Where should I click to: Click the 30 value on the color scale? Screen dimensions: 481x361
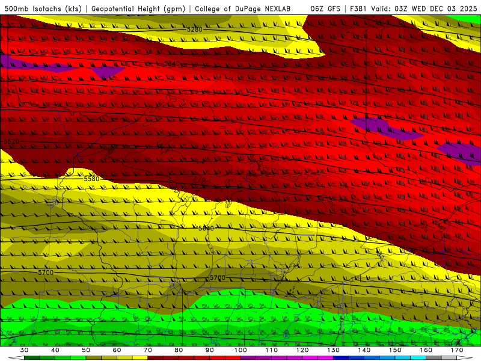(24, 350)
